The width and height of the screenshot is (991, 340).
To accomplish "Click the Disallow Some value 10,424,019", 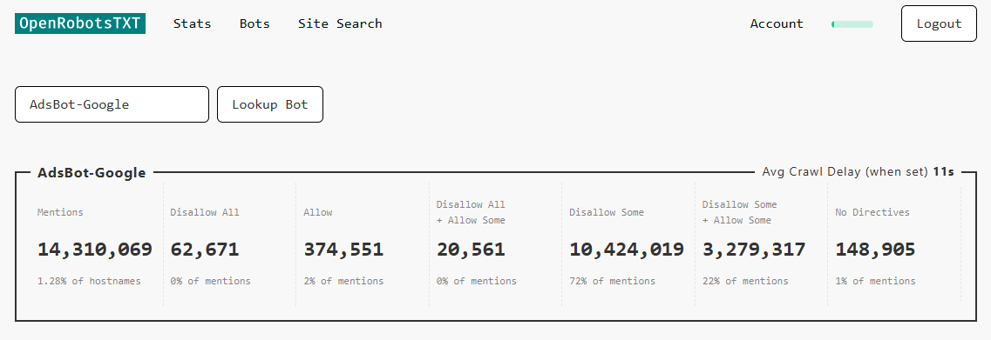I will pyautogui.click(x=627, y=250).
